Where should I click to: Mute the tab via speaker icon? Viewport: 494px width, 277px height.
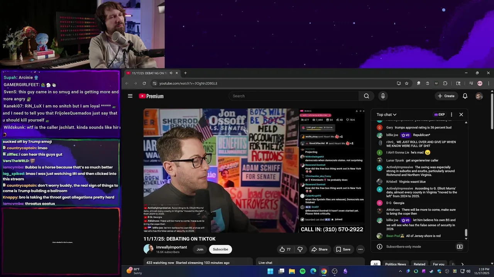tap(171, 73)
